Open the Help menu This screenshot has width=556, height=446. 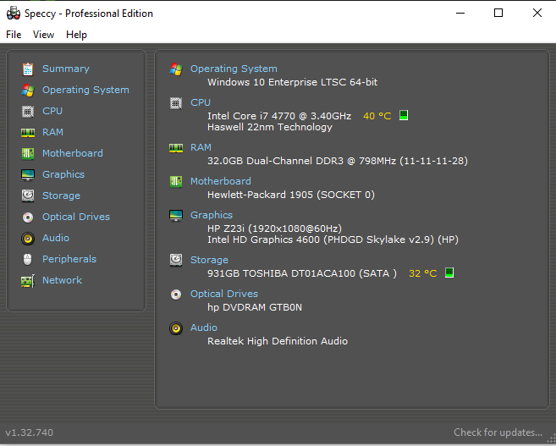point(77,35)
